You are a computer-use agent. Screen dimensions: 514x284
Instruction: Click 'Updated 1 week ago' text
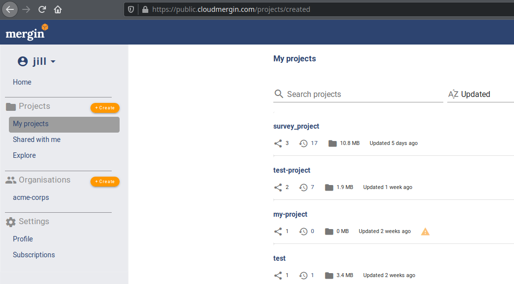point(387,187)
